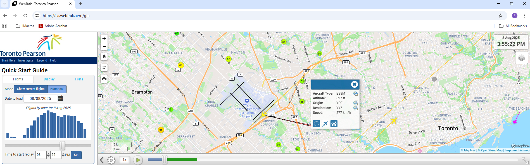Collapse the side panel with left chevron
The image size is (530, 165).
102,160
